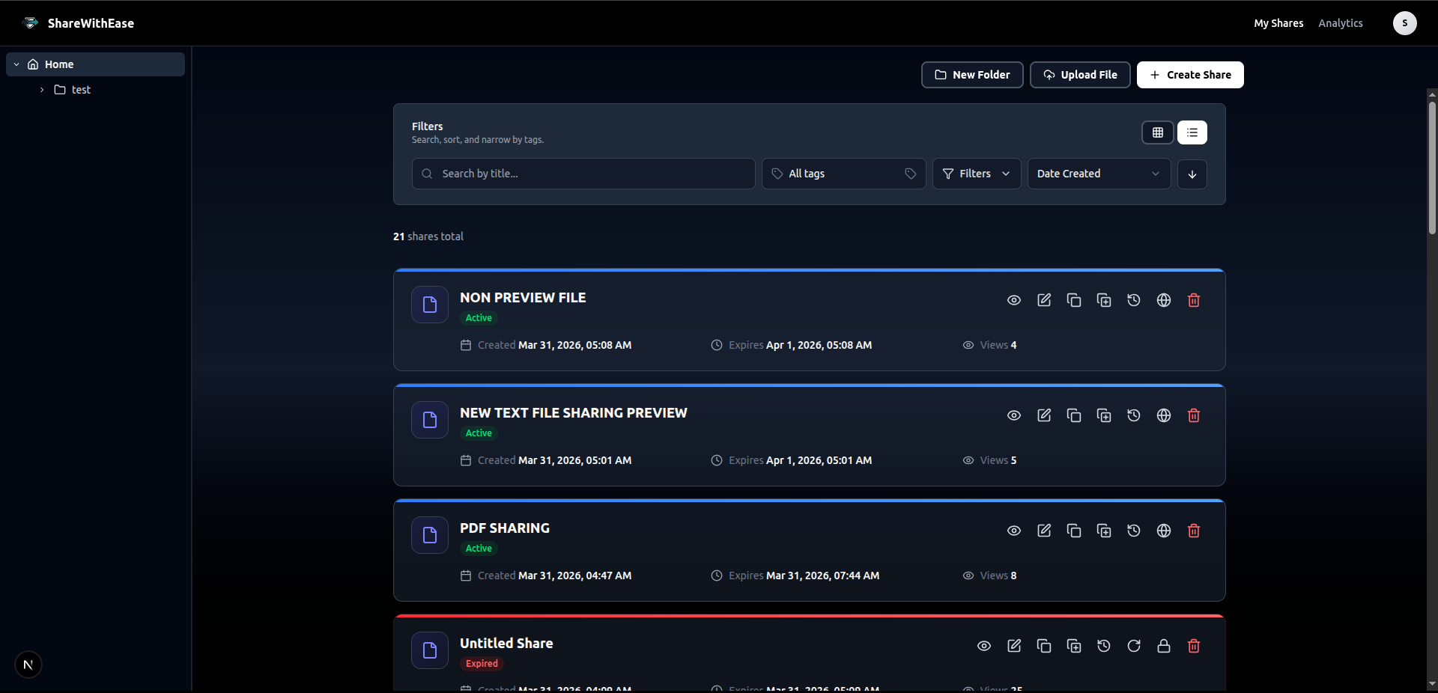1438x693 pixels.
Task: Duplicate the NON PREVIEW FILE share
Action: 1104,300
